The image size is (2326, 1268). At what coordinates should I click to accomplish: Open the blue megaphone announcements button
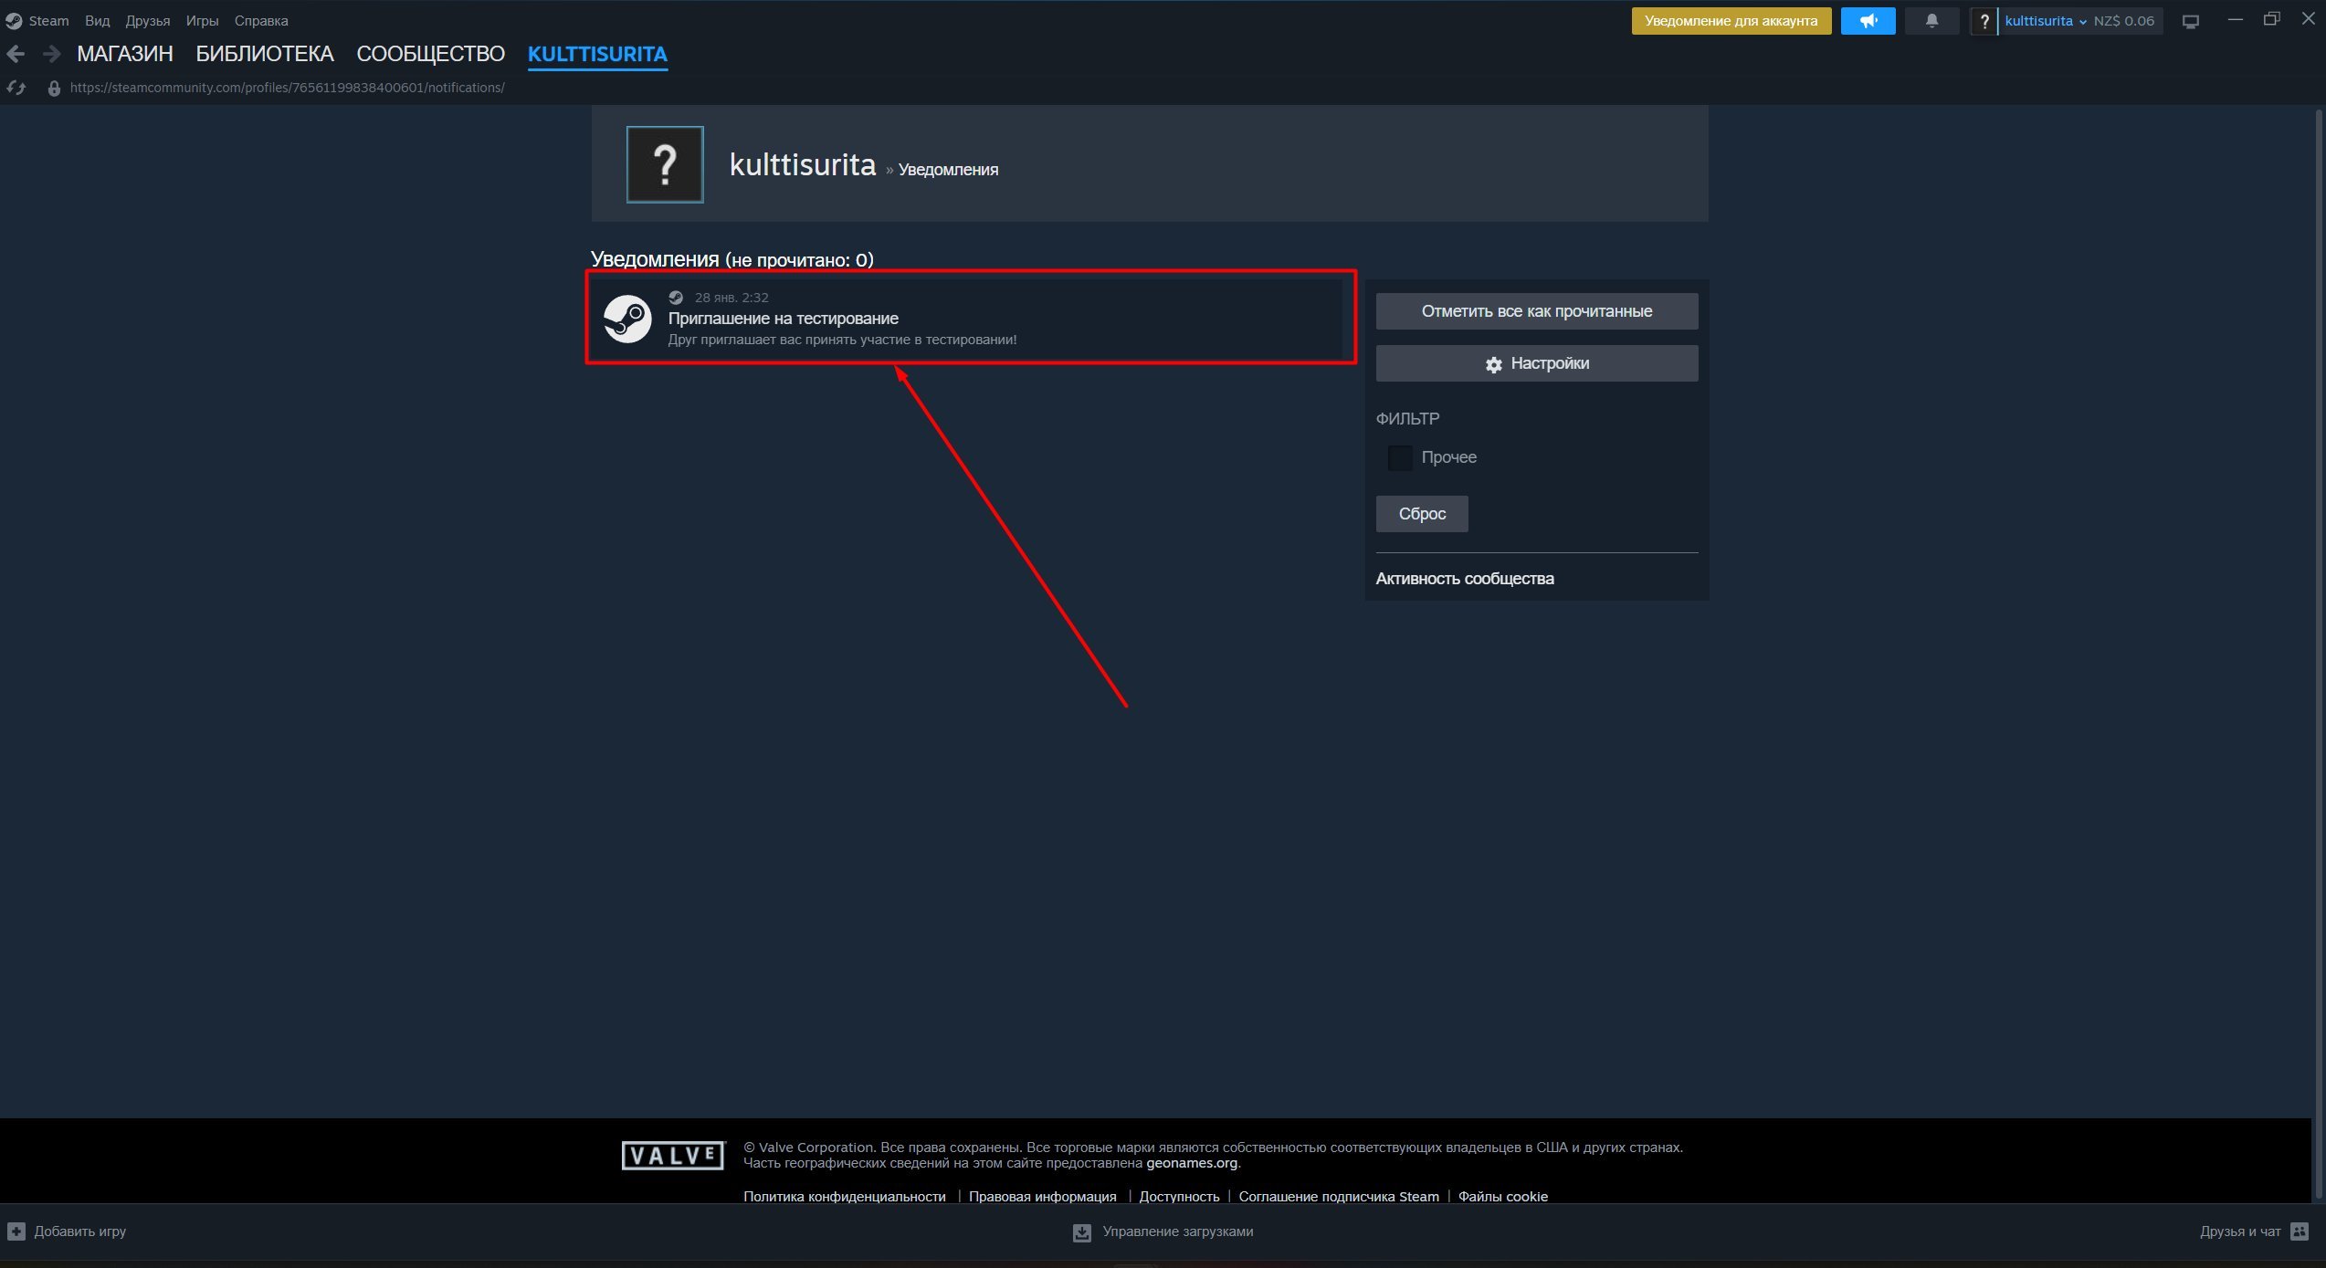(x=1868, y=21)
